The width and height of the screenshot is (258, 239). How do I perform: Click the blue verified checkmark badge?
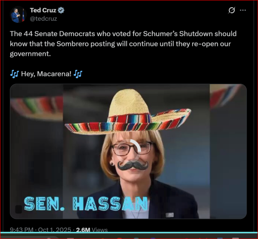pos(61,10)
